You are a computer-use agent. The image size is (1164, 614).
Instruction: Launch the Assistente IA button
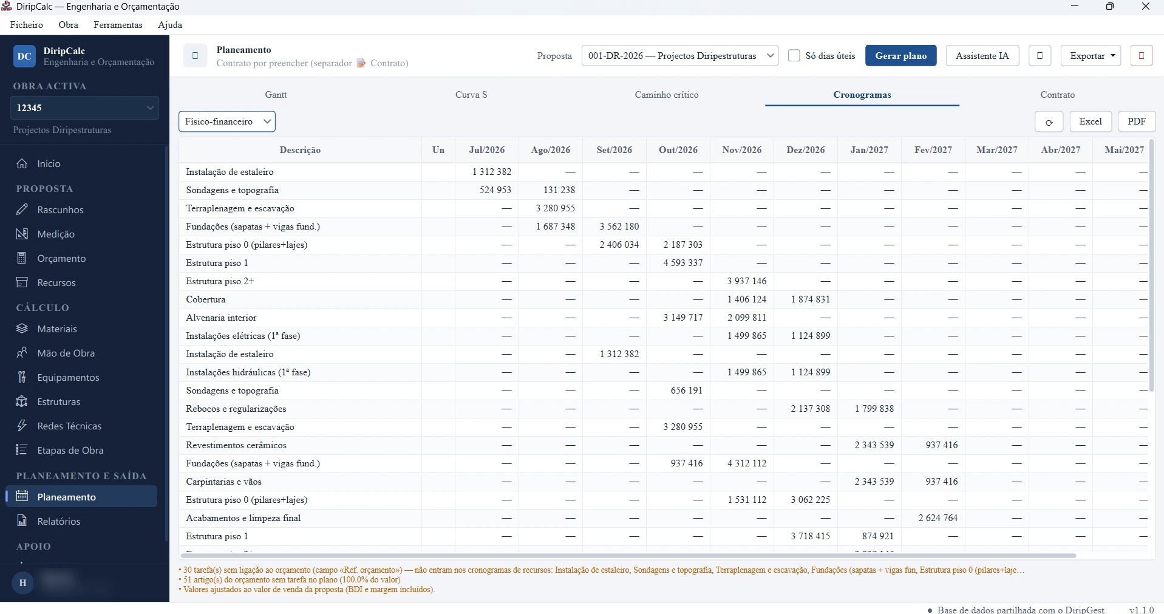pyautogui.click(x=982, y=56)
